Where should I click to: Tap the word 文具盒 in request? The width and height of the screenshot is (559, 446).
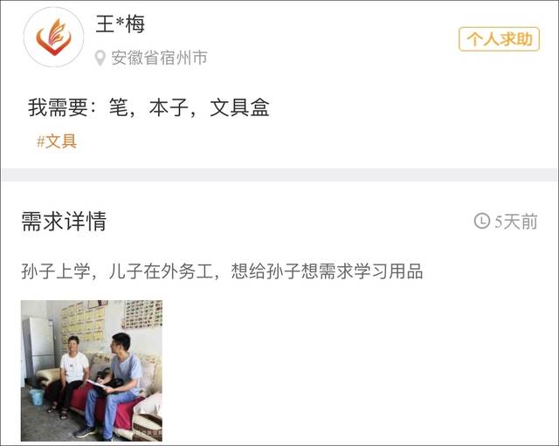coord(239,107)
